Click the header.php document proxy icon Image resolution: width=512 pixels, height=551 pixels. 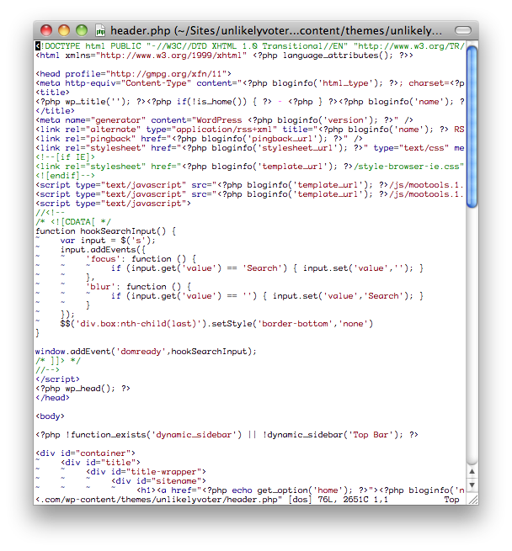point(100,30)
